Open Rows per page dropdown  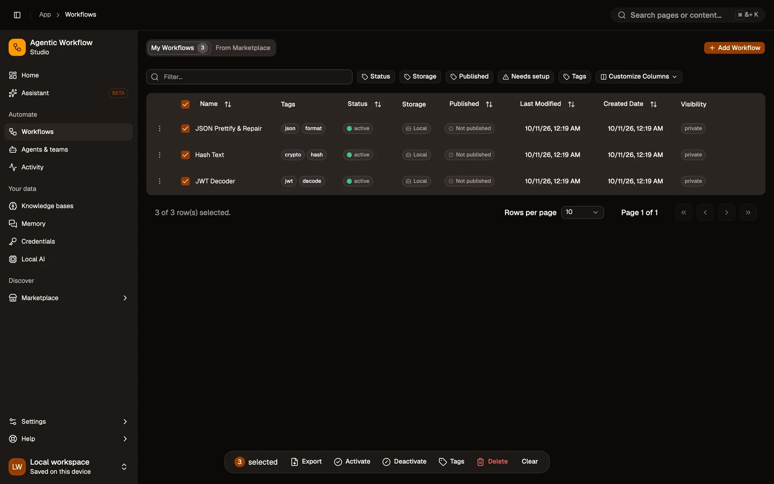[582, 212]
